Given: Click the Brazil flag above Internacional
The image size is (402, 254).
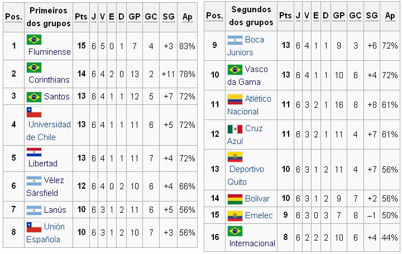Looking at the screenshot, I should click(234, 231).
